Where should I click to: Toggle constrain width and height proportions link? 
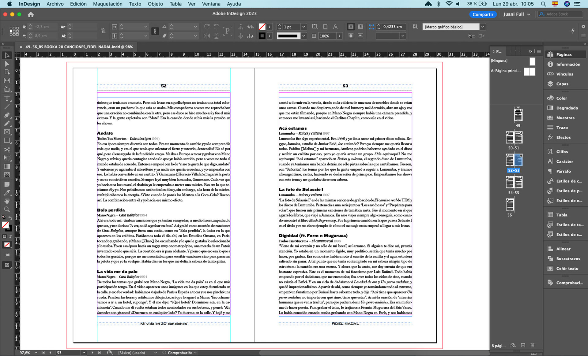click(103, 31)
